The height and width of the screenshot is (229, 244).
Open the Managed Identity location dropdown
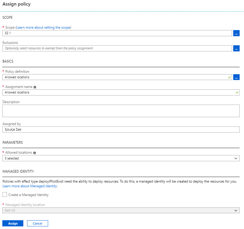(x=121, y=210)
